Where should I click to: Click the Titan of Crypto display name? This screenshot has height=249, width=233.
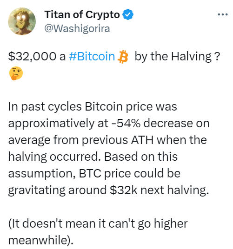pyautogui.click(x=82, y=14)
